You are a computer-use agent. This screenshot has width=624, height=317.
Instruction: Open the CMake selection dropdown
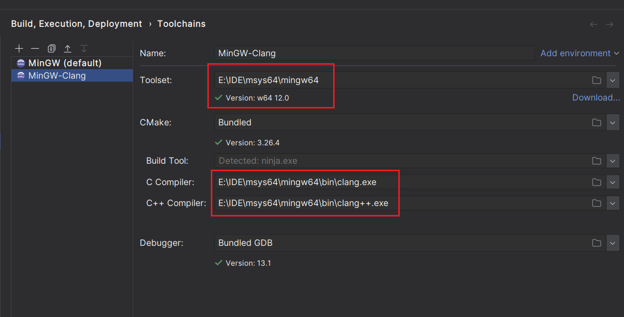[x=613, y=122]
